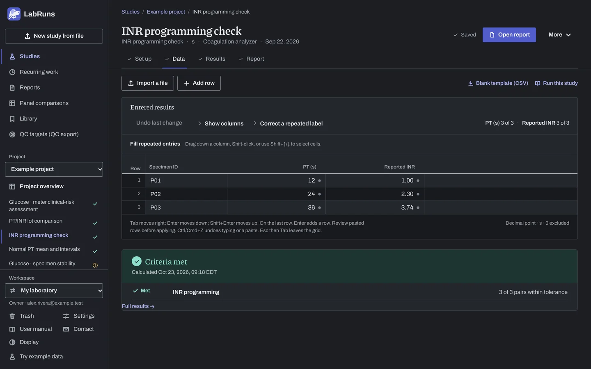
Task: Open the Full results link
Action: pos(138,306)
